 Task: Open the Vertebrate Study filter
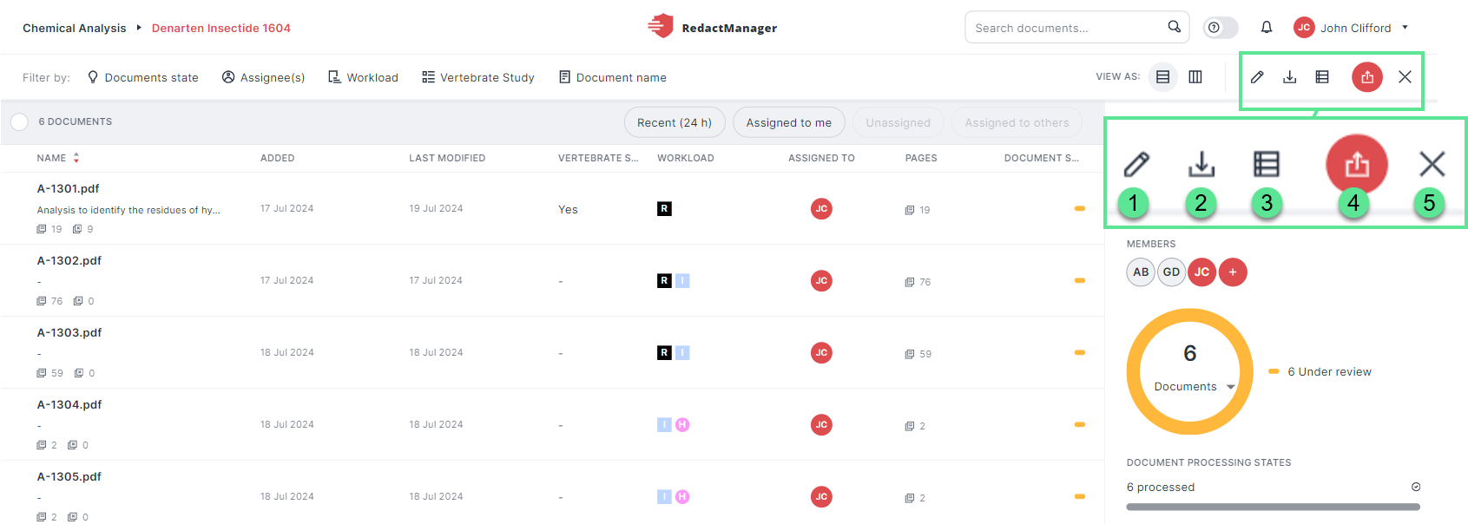tap(478, 77)
